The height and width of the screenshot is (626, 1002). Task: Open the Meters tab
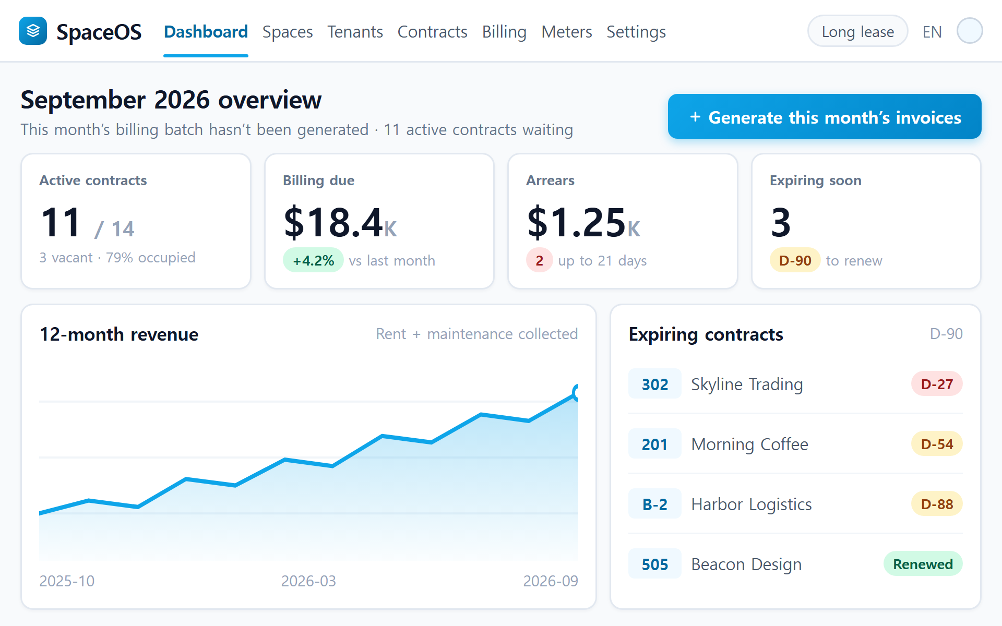pos(566,32)
